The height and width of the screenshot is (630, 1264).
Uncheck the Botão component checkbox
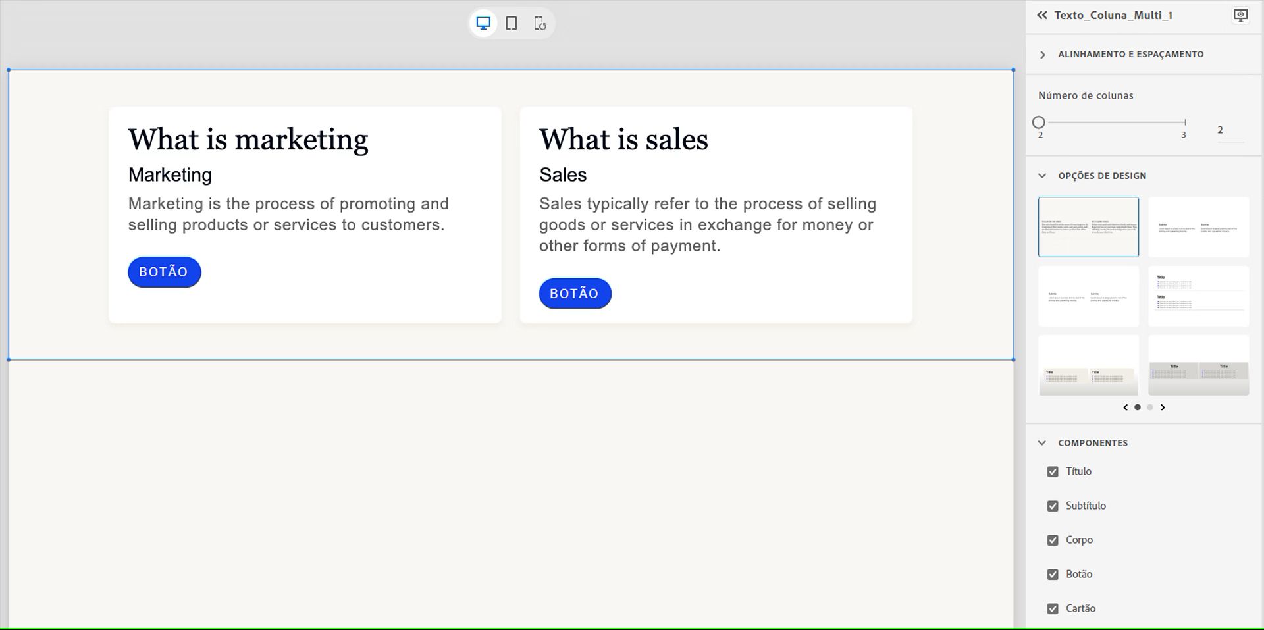click(x=1053, y=575)
